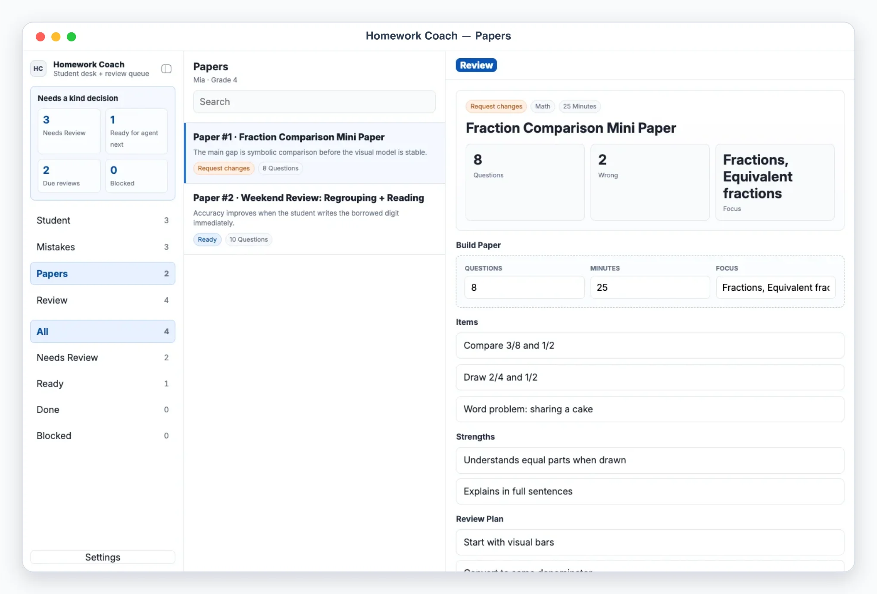Open the Blocked count card

point(137,176)
